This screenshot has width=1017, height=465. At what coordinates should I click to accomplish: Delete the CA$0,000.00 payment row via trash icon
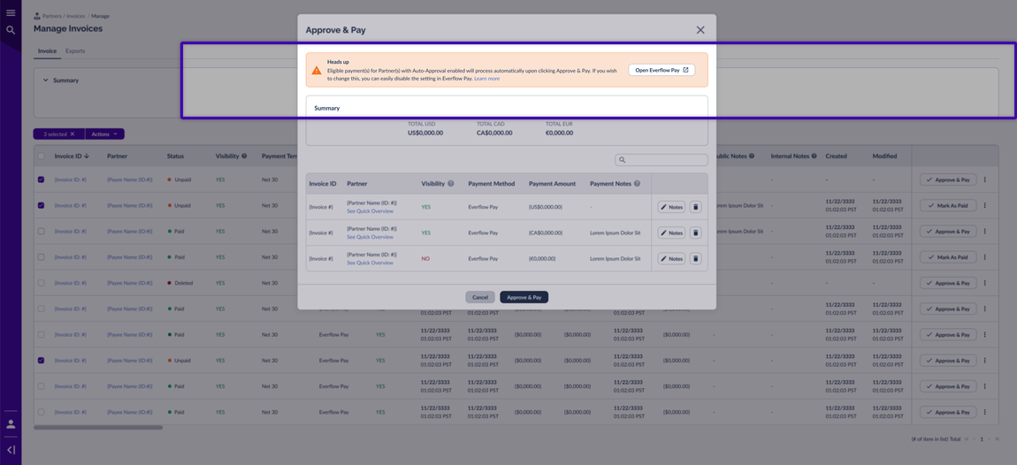click(695, 232)
